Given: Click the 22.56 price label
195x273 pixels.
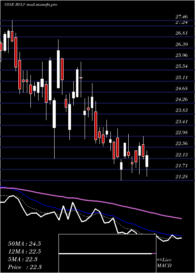Looking at the screenshot, I should click(182, 144).
